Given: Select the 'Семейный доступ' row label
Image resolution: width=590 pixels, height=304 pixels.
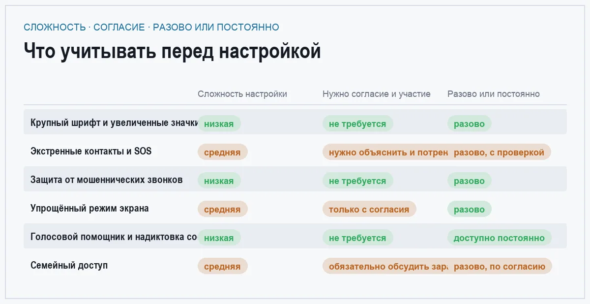Looking at the screenshot, I should click(69, 265).
